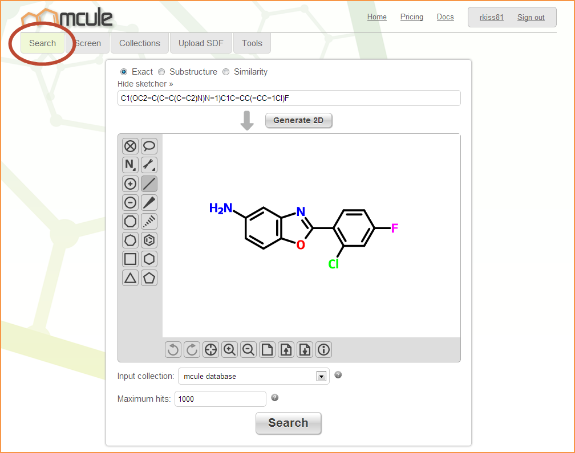Select the erase tool in sketcher
This screenshot has height=453, width=575.
point(131,146)
